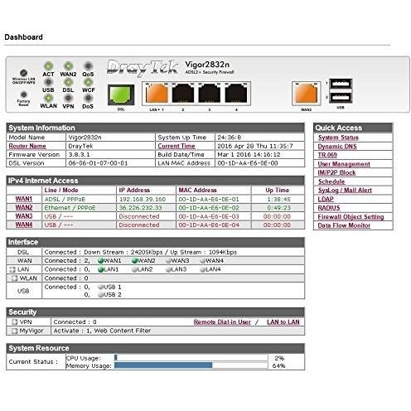This screenshot has width=411, height=411.
Task: Click the Factory Reset button on panel
Action: (24, 94)
